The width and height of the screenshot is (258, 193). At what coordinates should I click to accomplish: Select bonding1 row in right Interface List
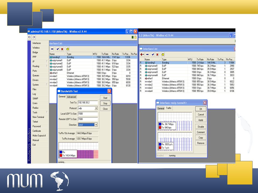point(187,63)
